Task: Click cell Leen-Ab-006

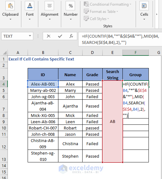Action: [43, 122]
